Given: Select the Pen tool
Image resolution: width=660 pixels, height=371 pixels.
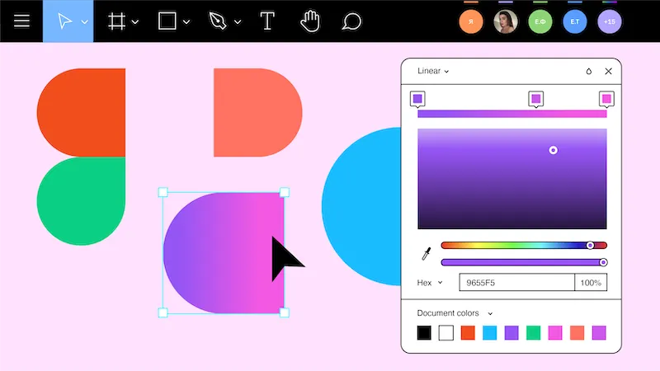Looking at the screenshot, I should point(218,21).
